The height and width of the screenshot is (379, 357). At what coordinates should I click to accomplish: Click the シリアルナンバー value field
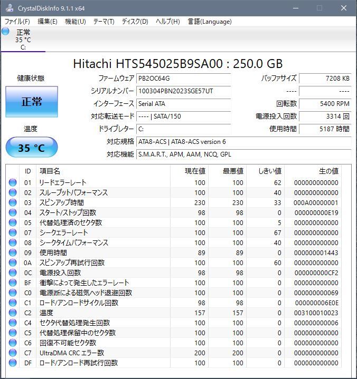pyautogui.click(x=183, y=91)
